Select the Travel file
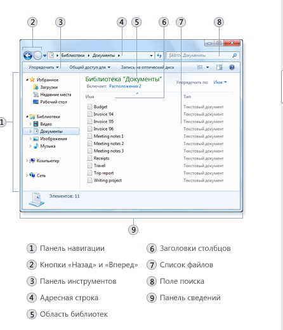The width and height of the screenshot is (283, 330). (x=100, y=166)
